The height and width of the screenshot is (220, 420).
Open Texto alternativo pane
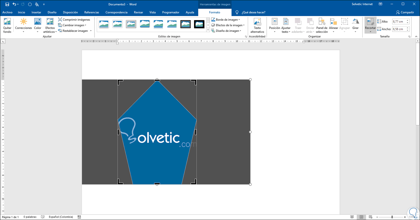click(x=257, y=25)
